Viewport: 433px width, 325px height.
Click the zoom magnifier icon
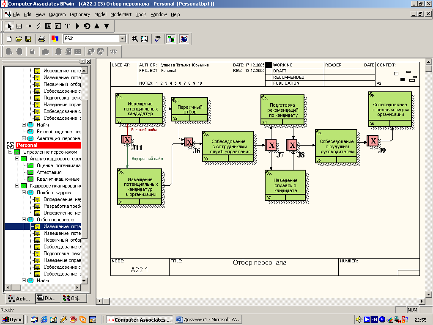point(135,39)
